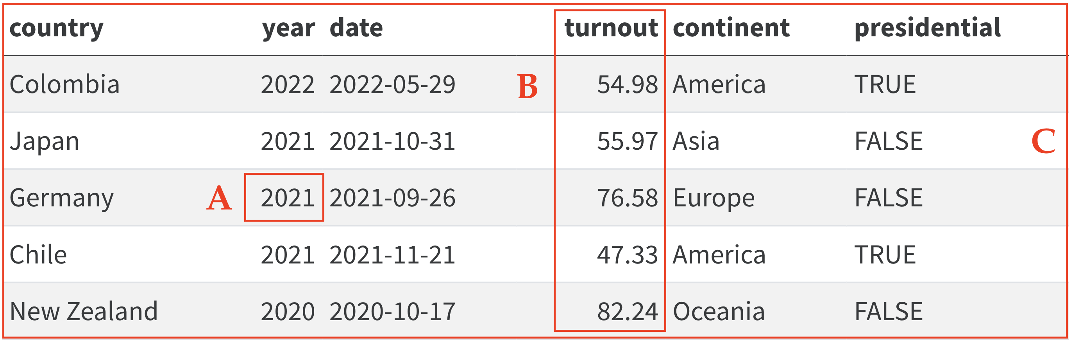The image size is (1073, 344).
Task: Select the Europe continent cell
Action: point(714,198)
